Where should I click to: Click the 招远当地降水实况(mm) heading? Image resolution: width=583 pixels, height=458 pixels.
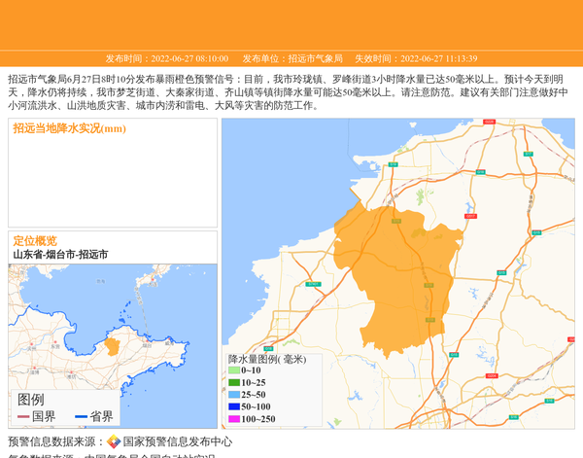(x=69, y=128)
